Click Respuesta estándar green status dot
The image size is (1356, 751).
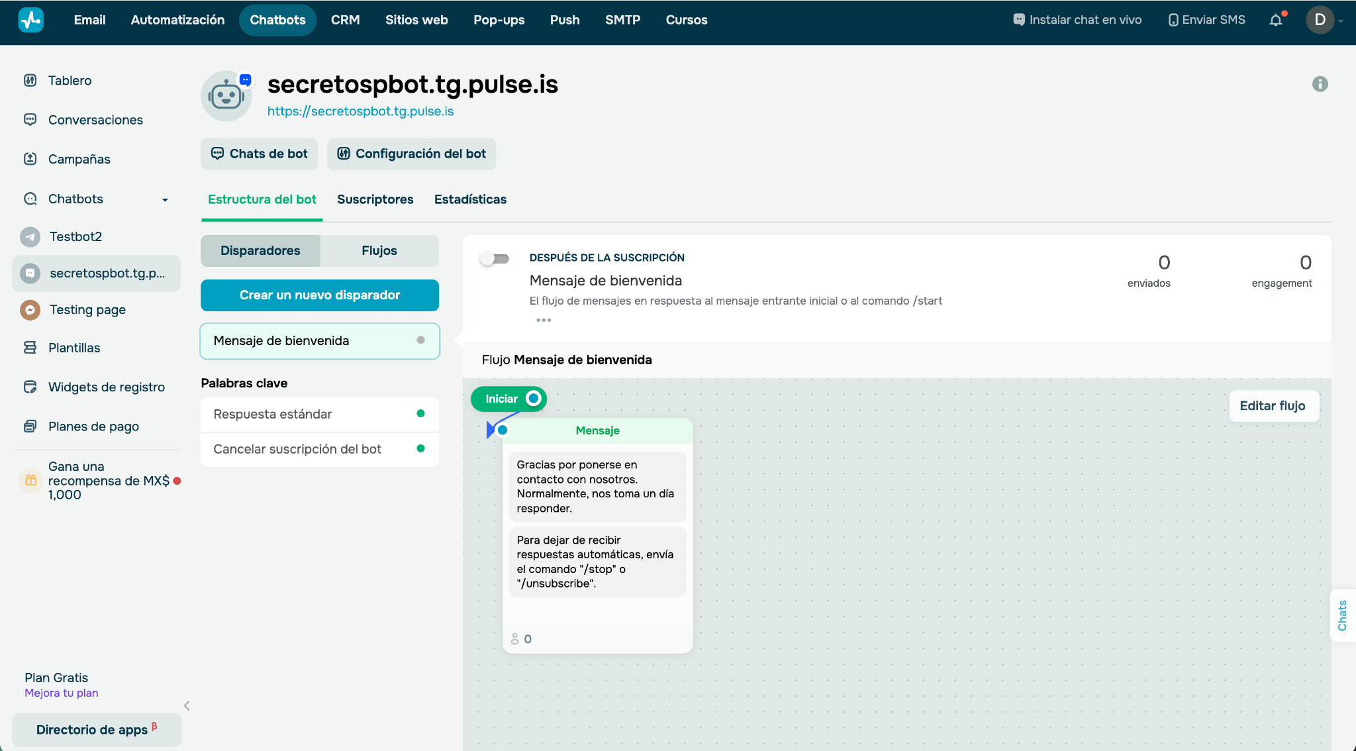point(420,413)
